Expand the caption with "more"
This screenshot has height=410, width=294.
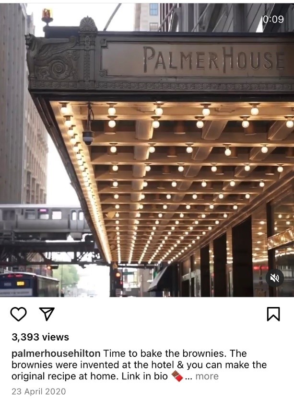click(x=207, y=376)
